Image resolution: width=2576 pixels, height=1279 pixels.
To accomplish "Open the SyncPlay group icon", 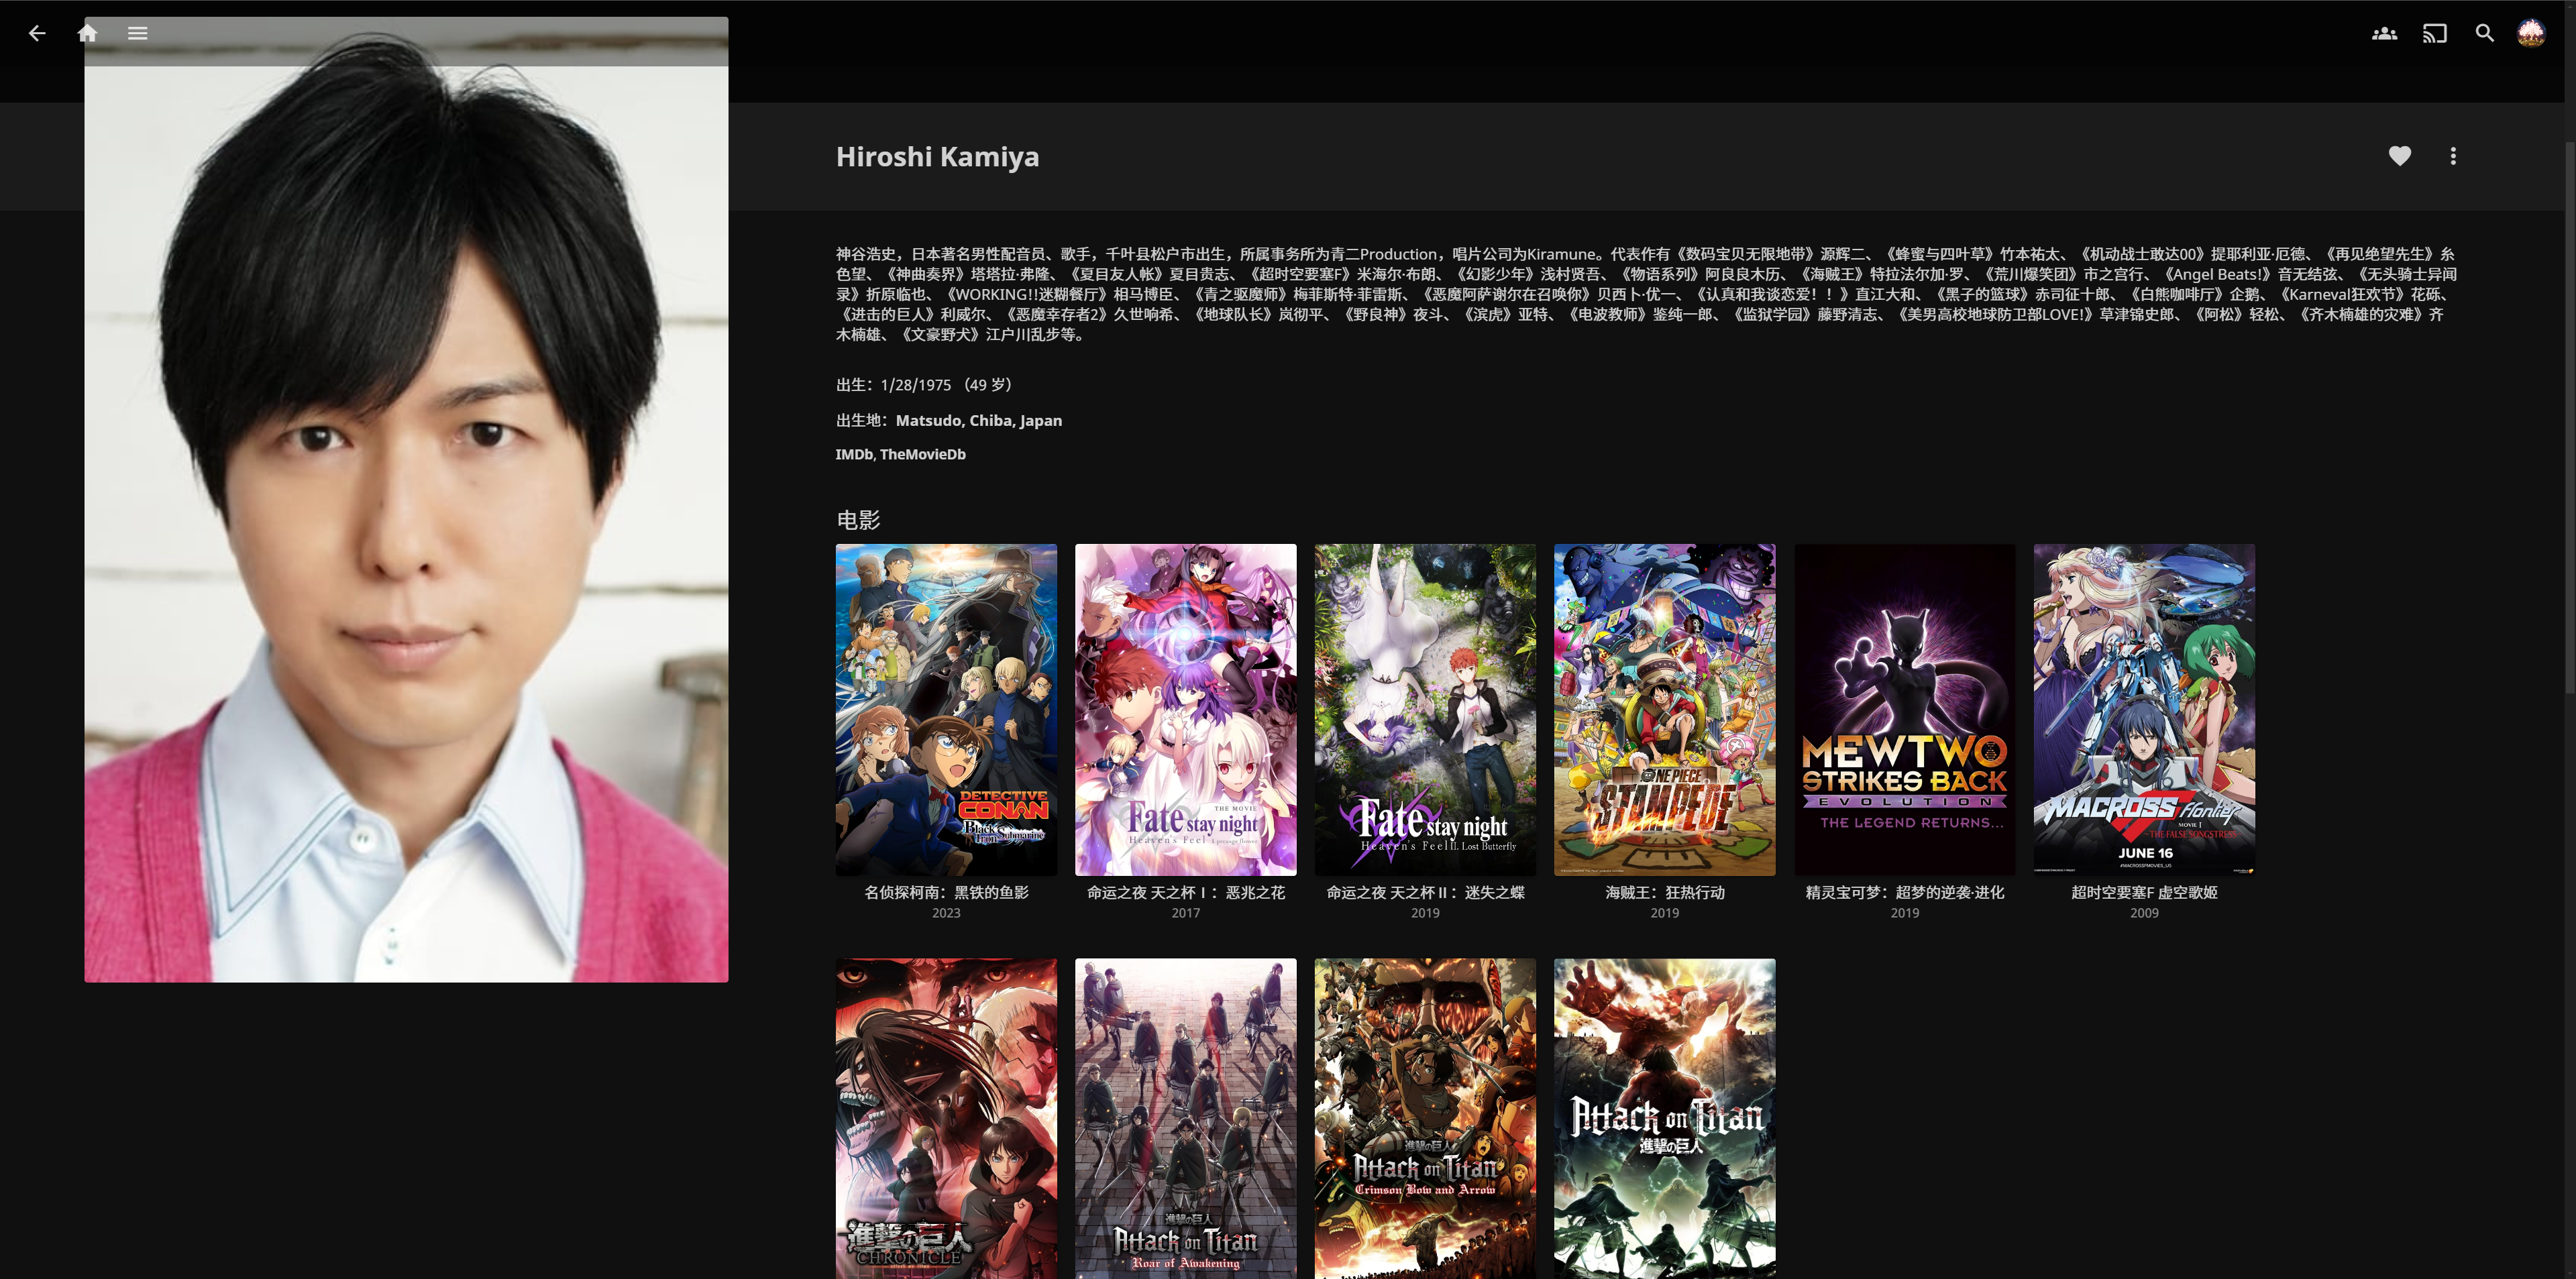I will [2384, 33].
